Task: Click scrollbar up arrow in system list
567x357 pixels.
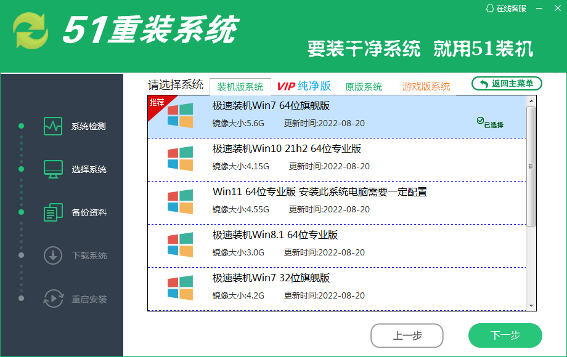Action: click(x=531, y=101)
